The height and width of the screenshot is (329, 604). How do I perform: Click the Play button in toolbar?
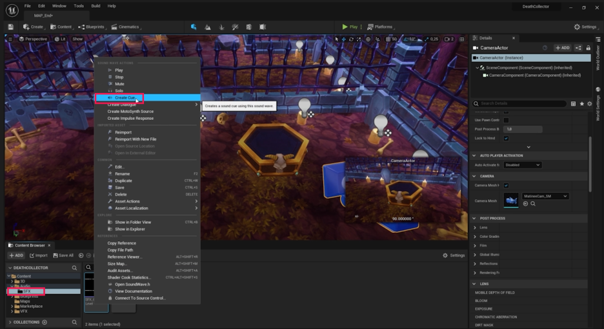tap(350, 27)
